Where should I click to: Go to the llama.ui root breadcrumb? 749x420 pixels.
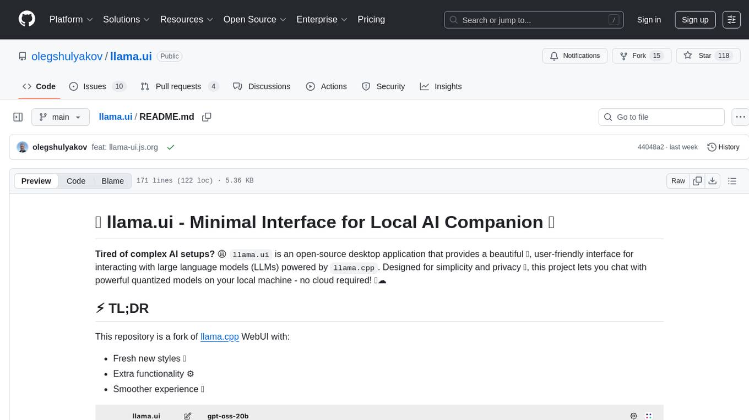point(115,117)
